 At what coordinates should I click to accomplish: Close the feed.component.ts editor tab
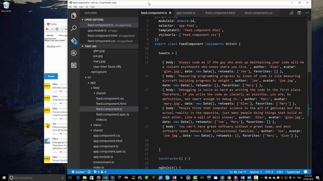pos(170,13)
